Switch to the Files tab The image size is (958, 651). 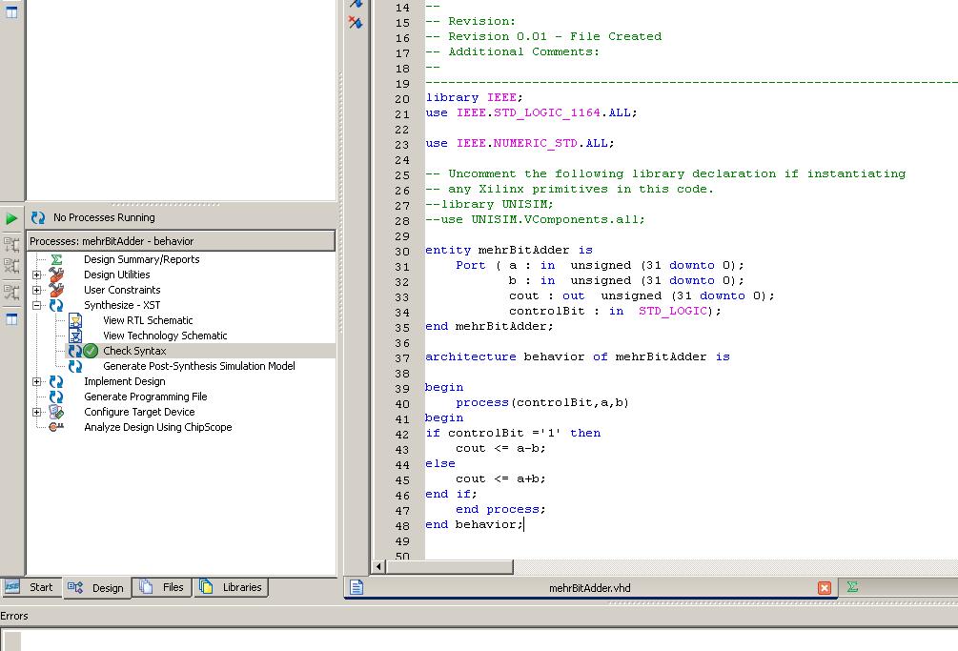[x=162, y=587]
